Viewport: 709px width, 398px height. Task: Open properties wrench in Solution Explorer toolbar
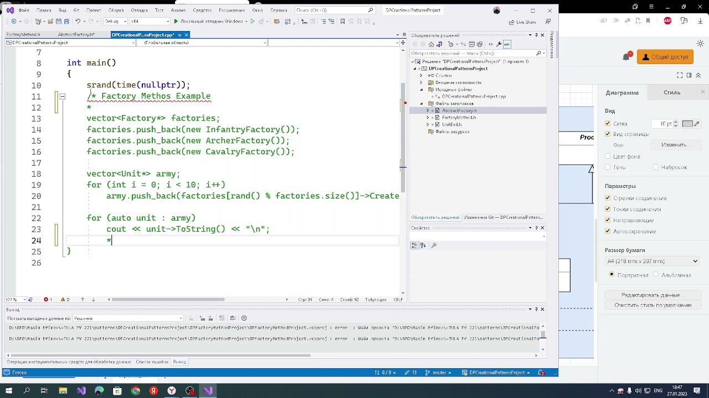pyautogui.click(x=499, y=44)
